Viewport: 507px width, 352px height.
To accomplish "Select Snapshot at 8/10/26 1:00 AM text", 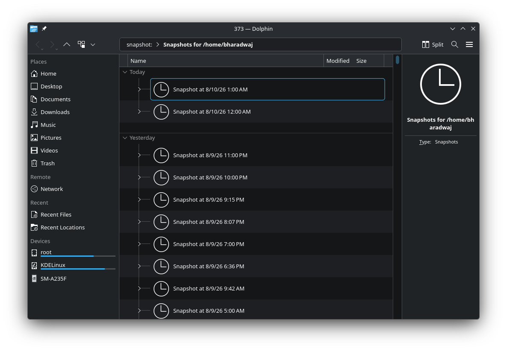I will click(x=210, y=89).
